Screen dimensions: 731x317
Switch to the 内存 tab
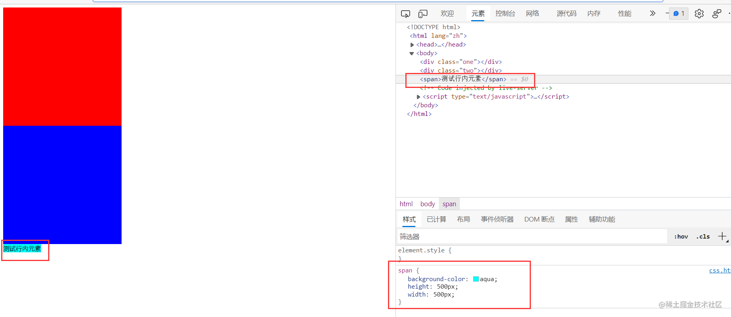click(x=594, y=13)
